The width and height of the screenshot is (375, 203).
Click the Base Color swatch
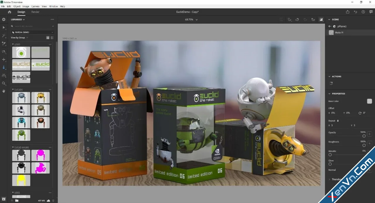(369, 101)
